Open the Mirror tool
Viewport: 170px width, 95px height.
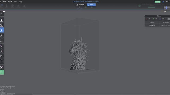2,51
